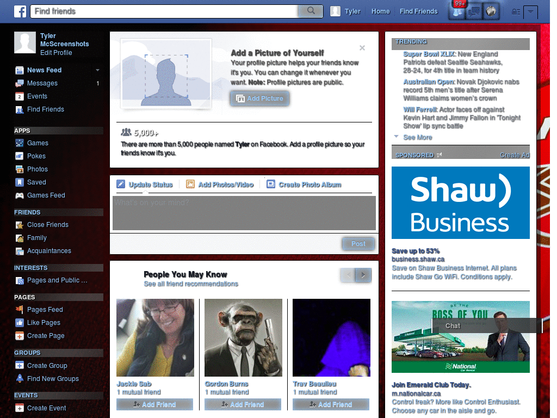Image resolution: width=557 pixels, height=418 pixels.
Task: Select the Create Photo Album tab
Action: click(x=304, y=185)
